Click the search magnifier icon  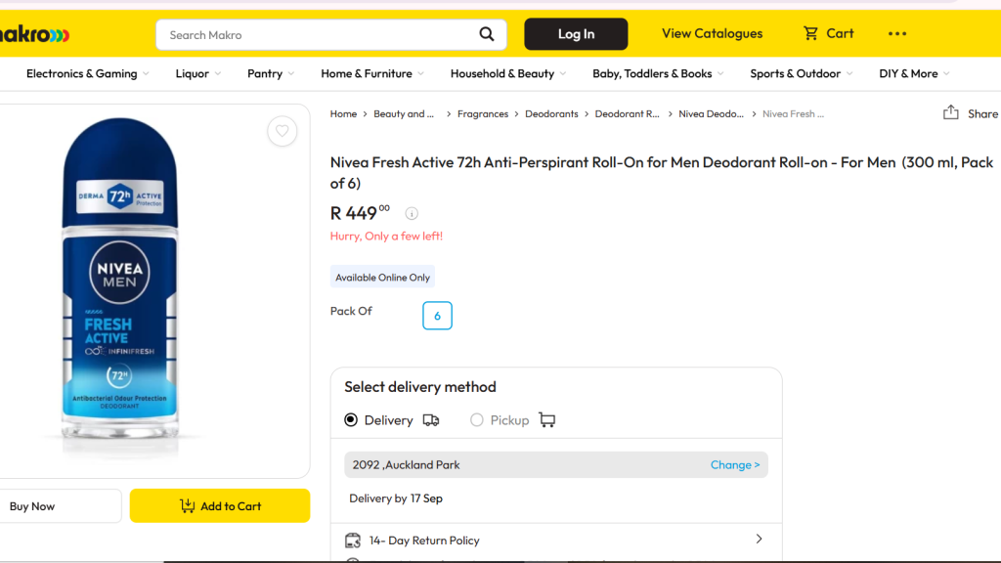[x=487, y=34]
